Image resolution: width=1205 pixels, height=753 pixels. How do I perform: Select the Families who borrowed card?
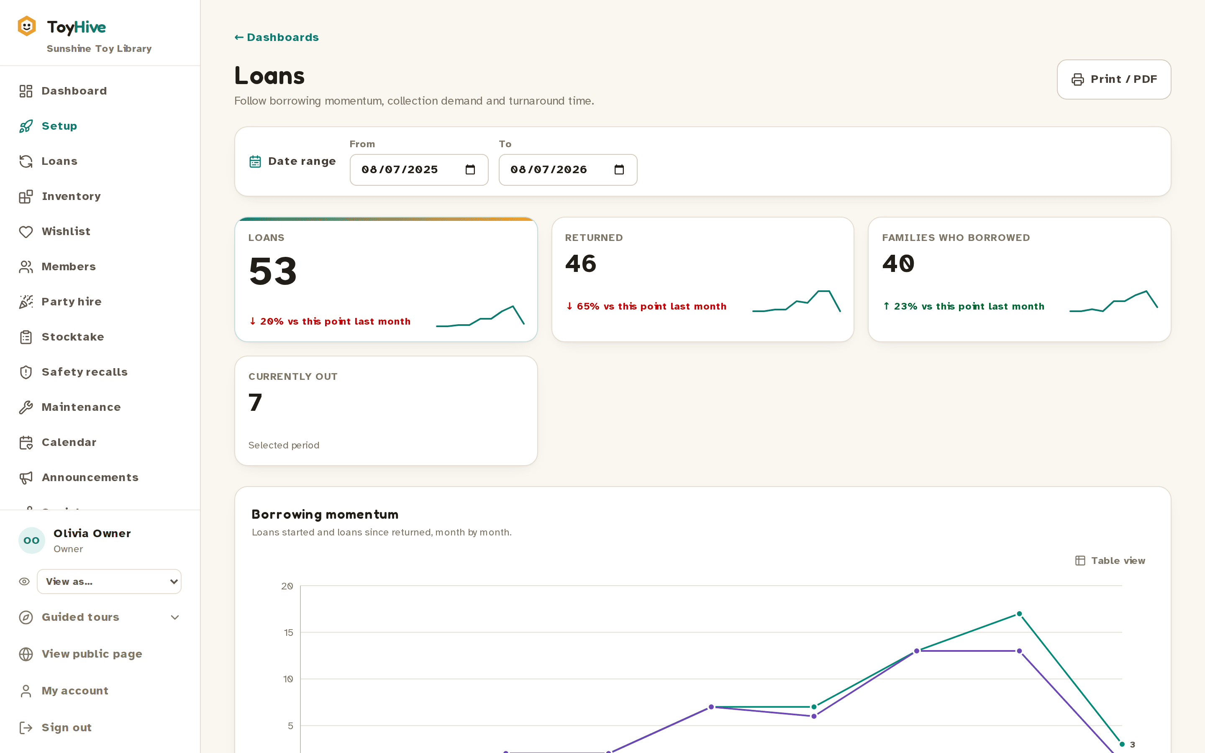1019,279
